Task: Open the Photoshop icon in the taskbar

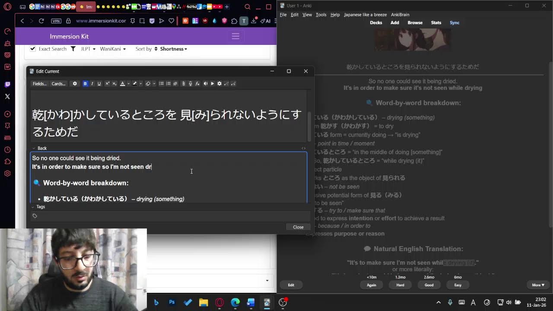Action: pyautogui.click(x=172, y=302)
